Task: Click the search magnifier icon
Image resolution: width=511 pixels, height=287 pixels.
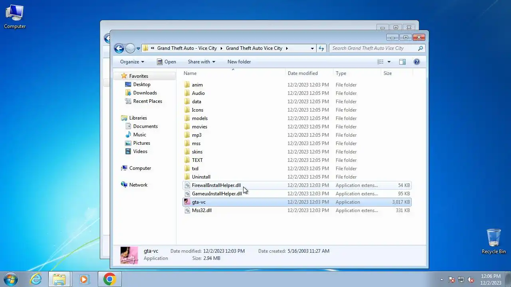Action: (x=420, y=48)
